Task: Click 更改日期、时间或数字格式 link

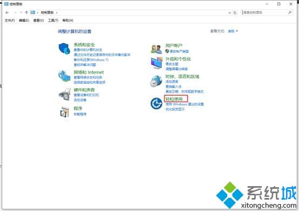Action: [184, 91]
